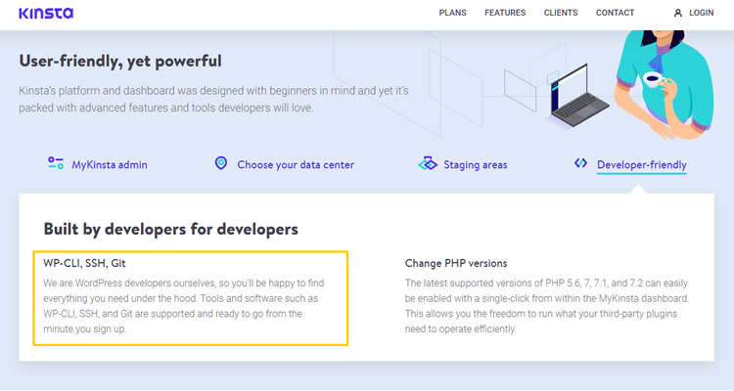The image size is (734, 391).
Task: Click the user icon beside Login
Action: coord(678,13)
